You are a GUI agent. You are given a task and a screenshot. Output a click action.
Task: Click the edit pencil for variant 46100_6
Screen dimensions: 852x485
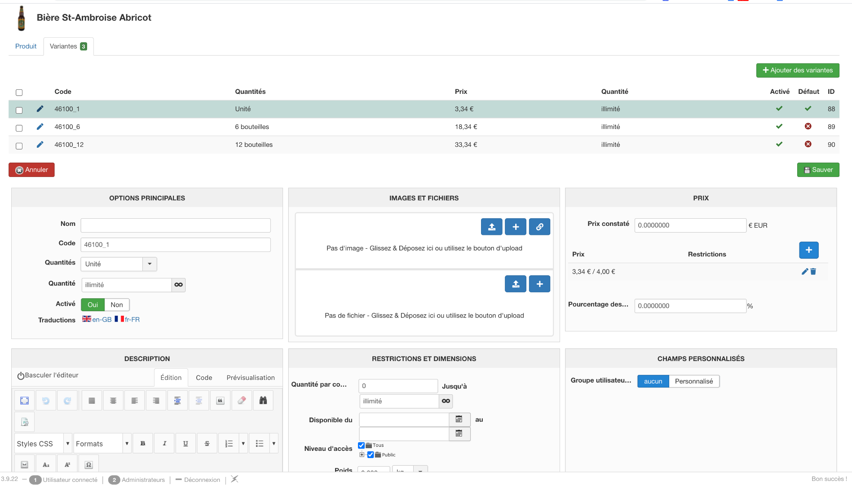click(x=40, y=127)
